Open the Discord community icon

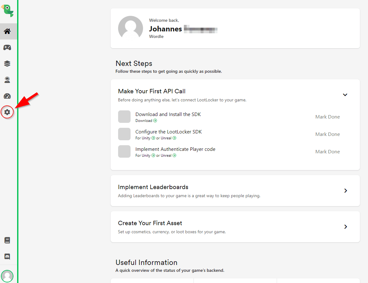pyautogui.click(x=7, y=257)
